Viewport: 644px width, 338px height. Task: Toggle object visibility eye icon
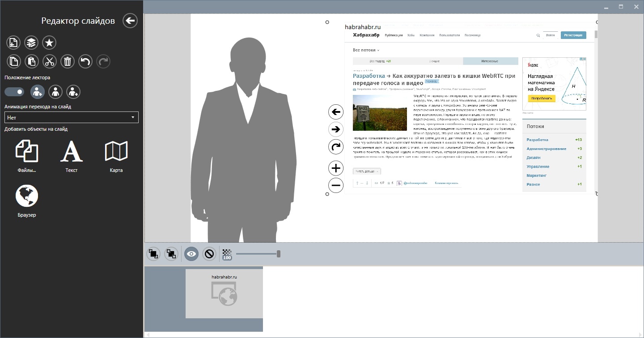(x=191, y=254)
